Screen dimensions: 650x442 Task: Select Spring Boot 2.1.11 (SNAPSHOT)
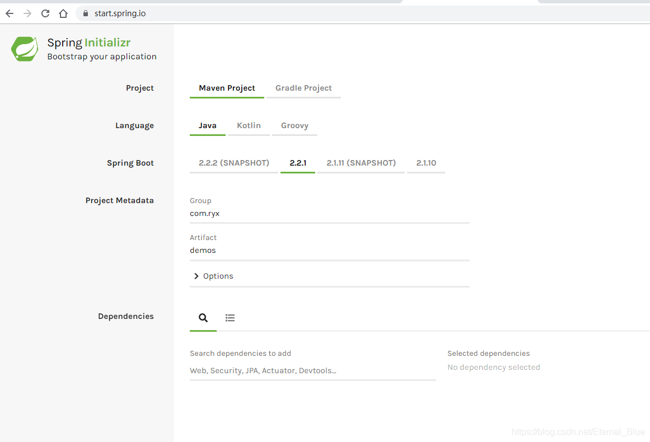pos(361,163)
